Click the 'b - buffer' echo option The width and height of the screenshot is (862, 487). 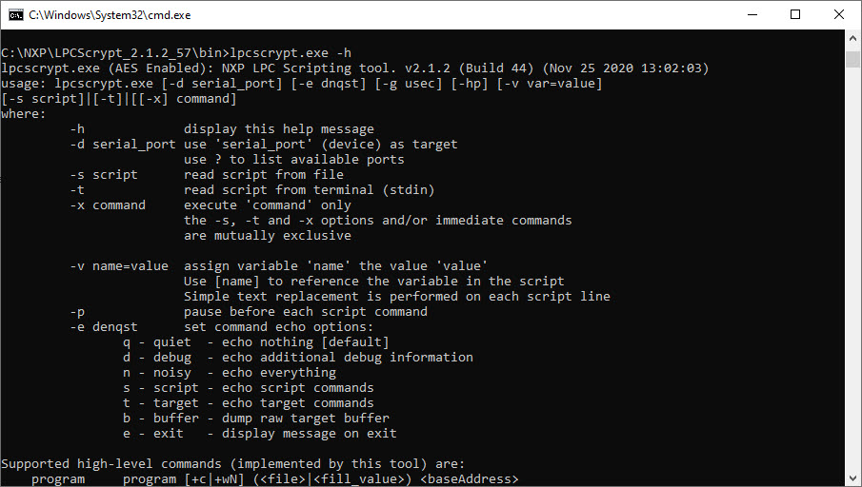coord(161,419)
